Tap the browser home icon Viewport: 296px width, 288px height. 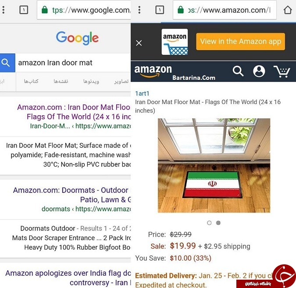click(288, 10)
